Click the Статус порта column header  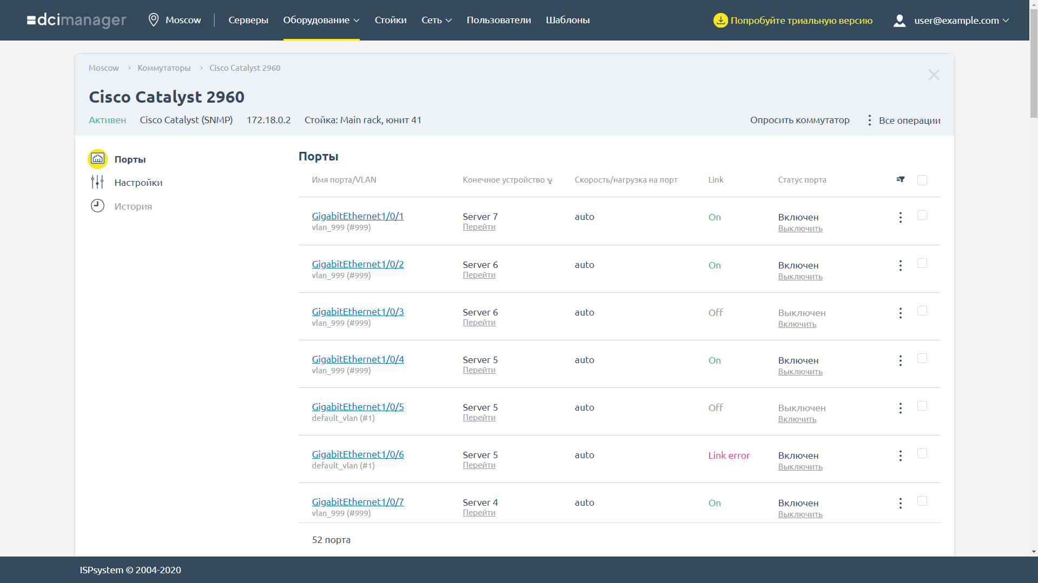[802, 180]
